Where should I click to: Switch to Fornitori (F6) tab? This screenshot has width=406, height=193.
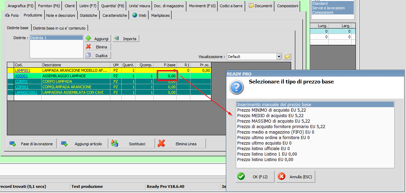(49, 6)
